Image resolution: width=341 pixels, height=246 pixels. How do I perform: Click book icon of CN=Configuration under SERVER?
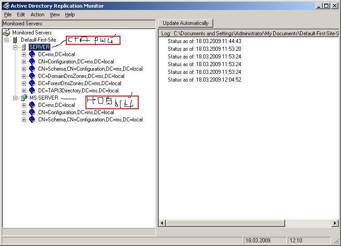point(32,62)
